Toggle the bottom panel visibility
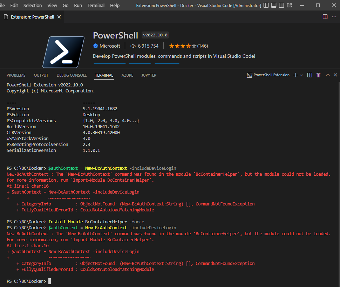The height and width of the screenshot is (287, 340). (x=273, y=5)
